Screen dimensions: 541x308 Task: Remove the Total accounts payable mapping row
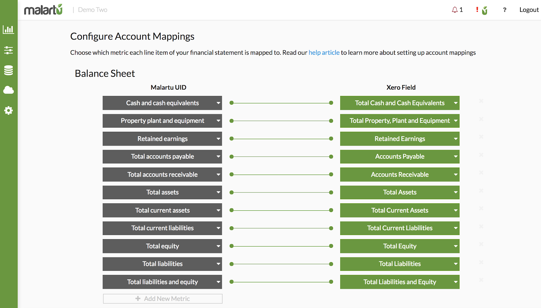[481, 155]
